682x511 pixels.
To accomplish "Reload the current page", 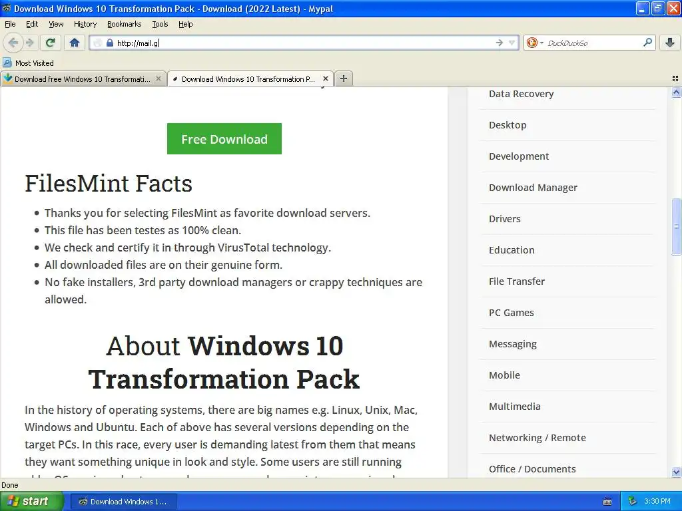I will [x=51, y=43].
